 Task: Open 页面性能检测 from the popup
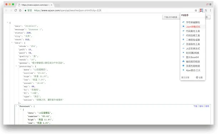coord(193,66)
